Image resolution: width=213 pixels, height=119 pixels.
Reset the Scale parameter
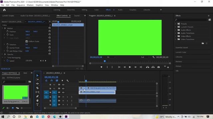(50, 34)
